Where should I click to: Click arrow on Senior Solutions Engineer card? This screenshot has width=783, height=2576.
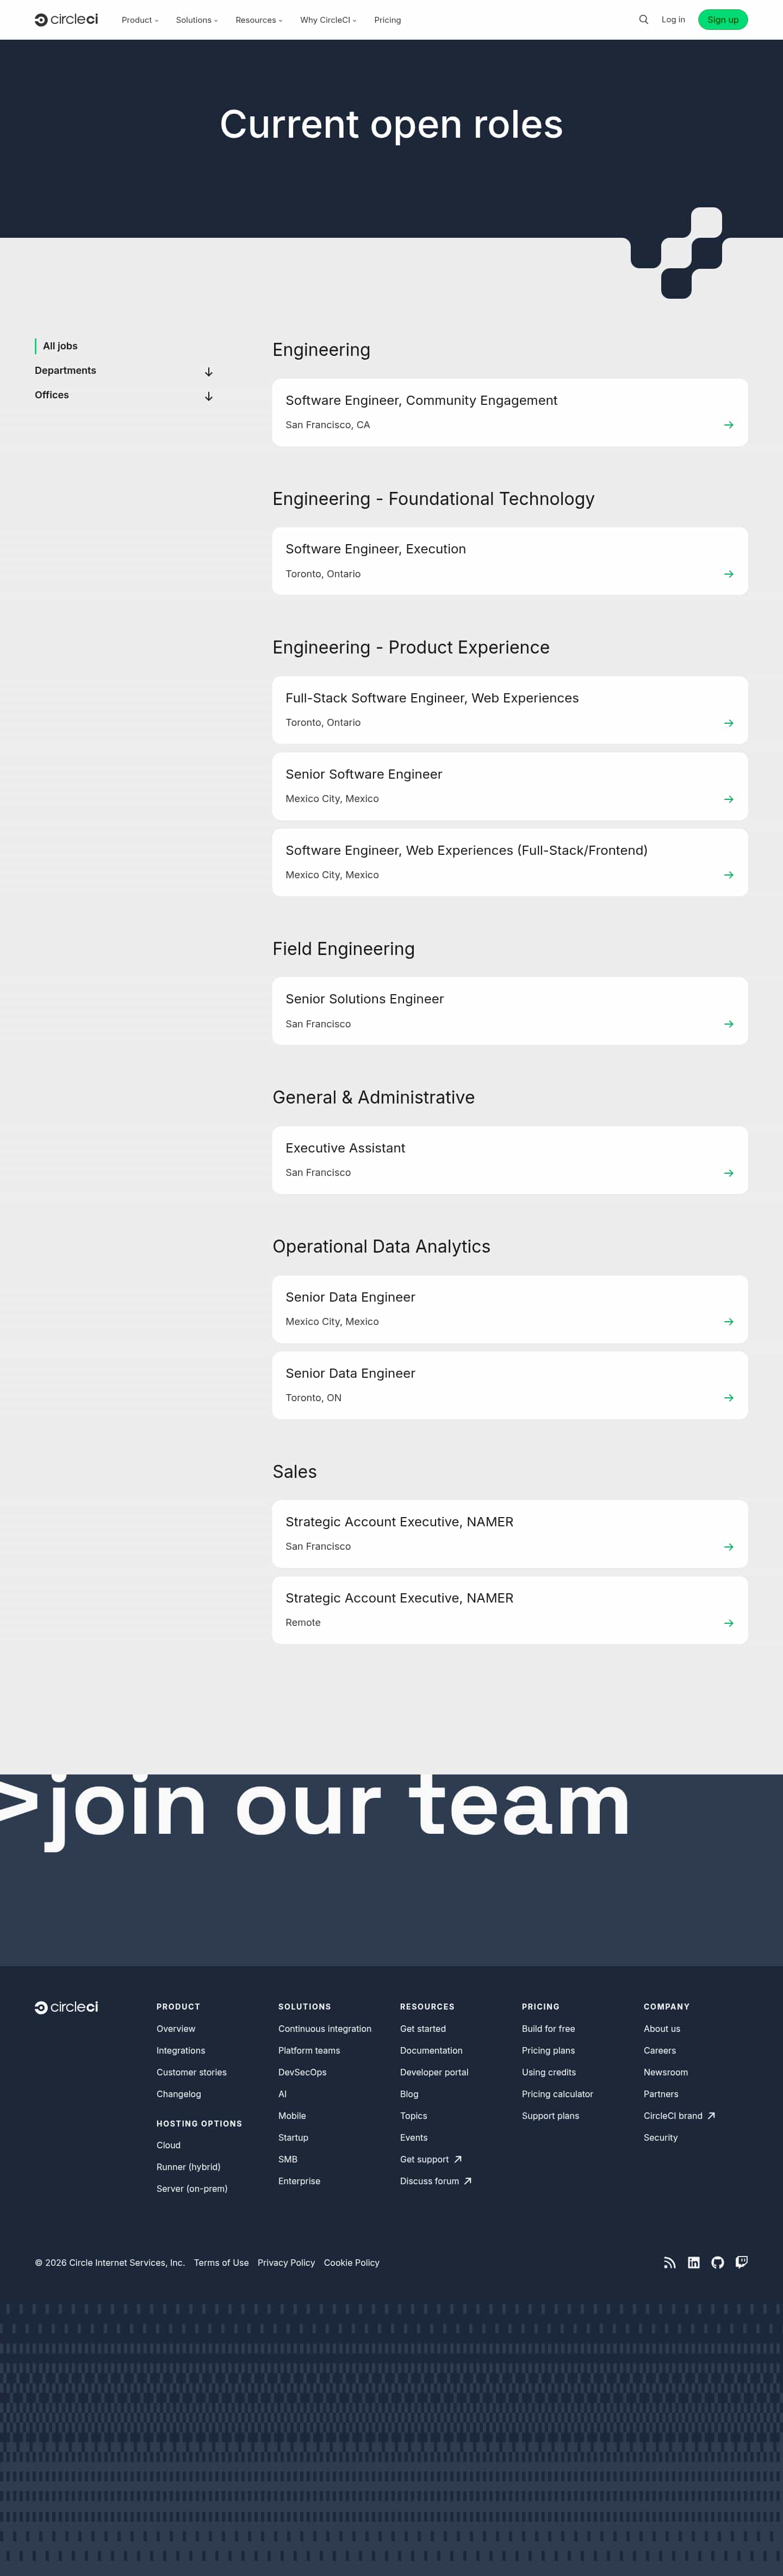728,1024
